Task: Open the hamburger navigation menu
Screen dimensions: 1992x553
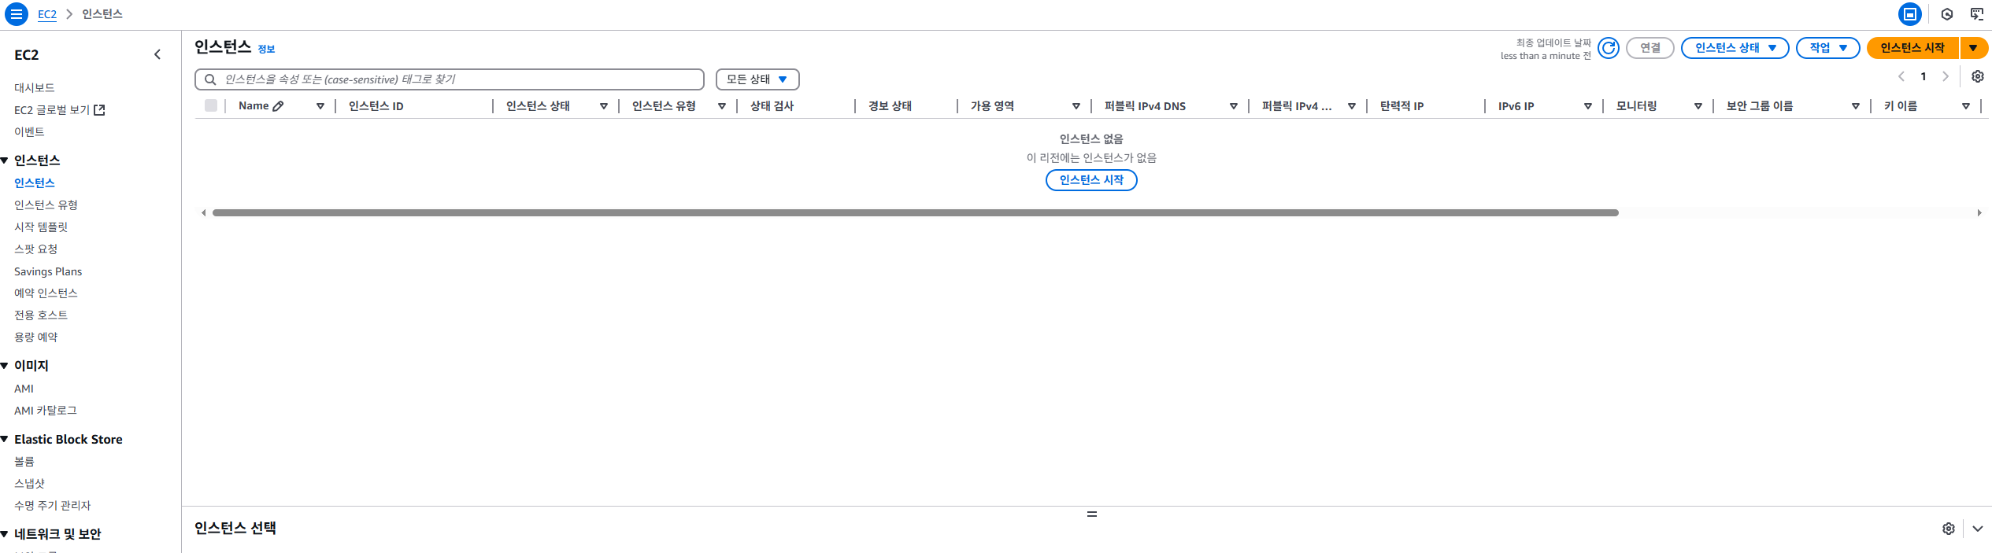Action: click(x=16, y=14)
